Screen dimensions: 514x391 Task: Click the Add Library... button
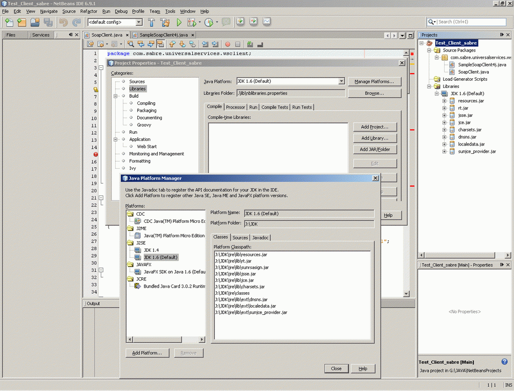pos(375,138)
